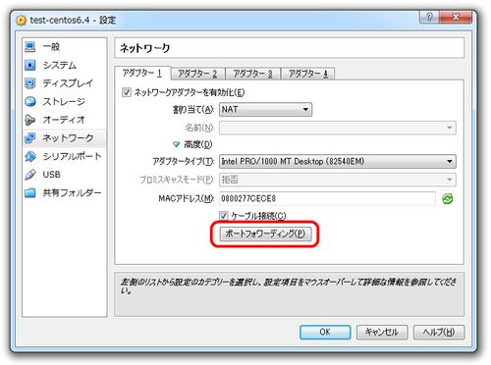Open the プロミスキャスモード 拒否 dropdown
This screenshot has height=365, width=491.
[x=338, y=180]
